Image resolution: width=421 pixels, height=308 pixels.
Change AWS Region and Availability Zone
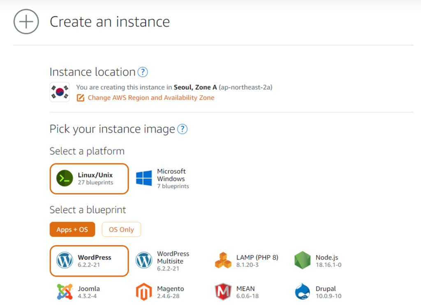tap(151, 98)
